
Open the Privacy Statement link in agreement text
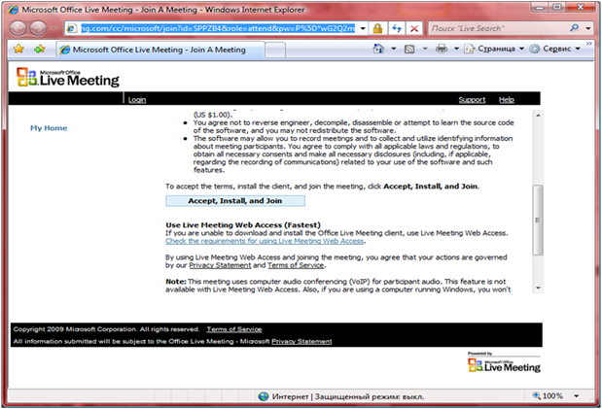(x=220, y=265)
